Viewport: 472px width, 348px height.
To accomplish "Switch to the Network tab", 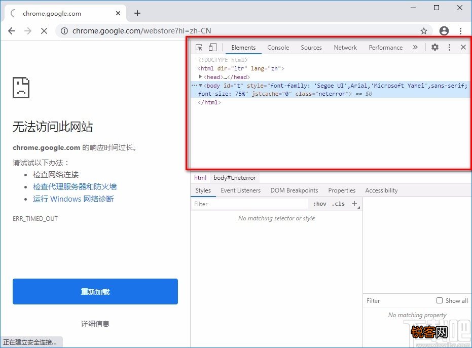I will 345,48.
